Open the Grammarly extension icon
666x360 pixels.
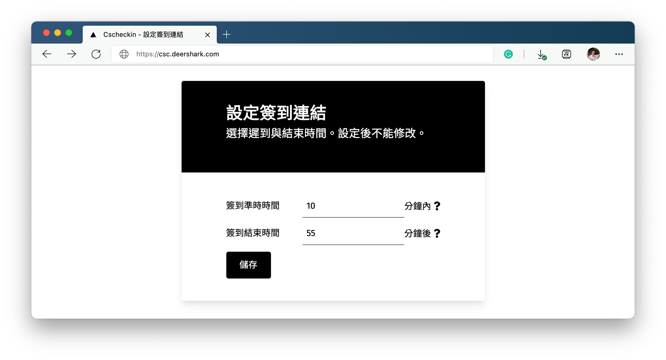[x=508, y=54]
